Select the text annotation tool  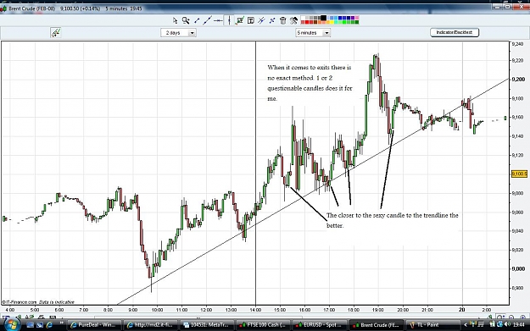[251, 20]
